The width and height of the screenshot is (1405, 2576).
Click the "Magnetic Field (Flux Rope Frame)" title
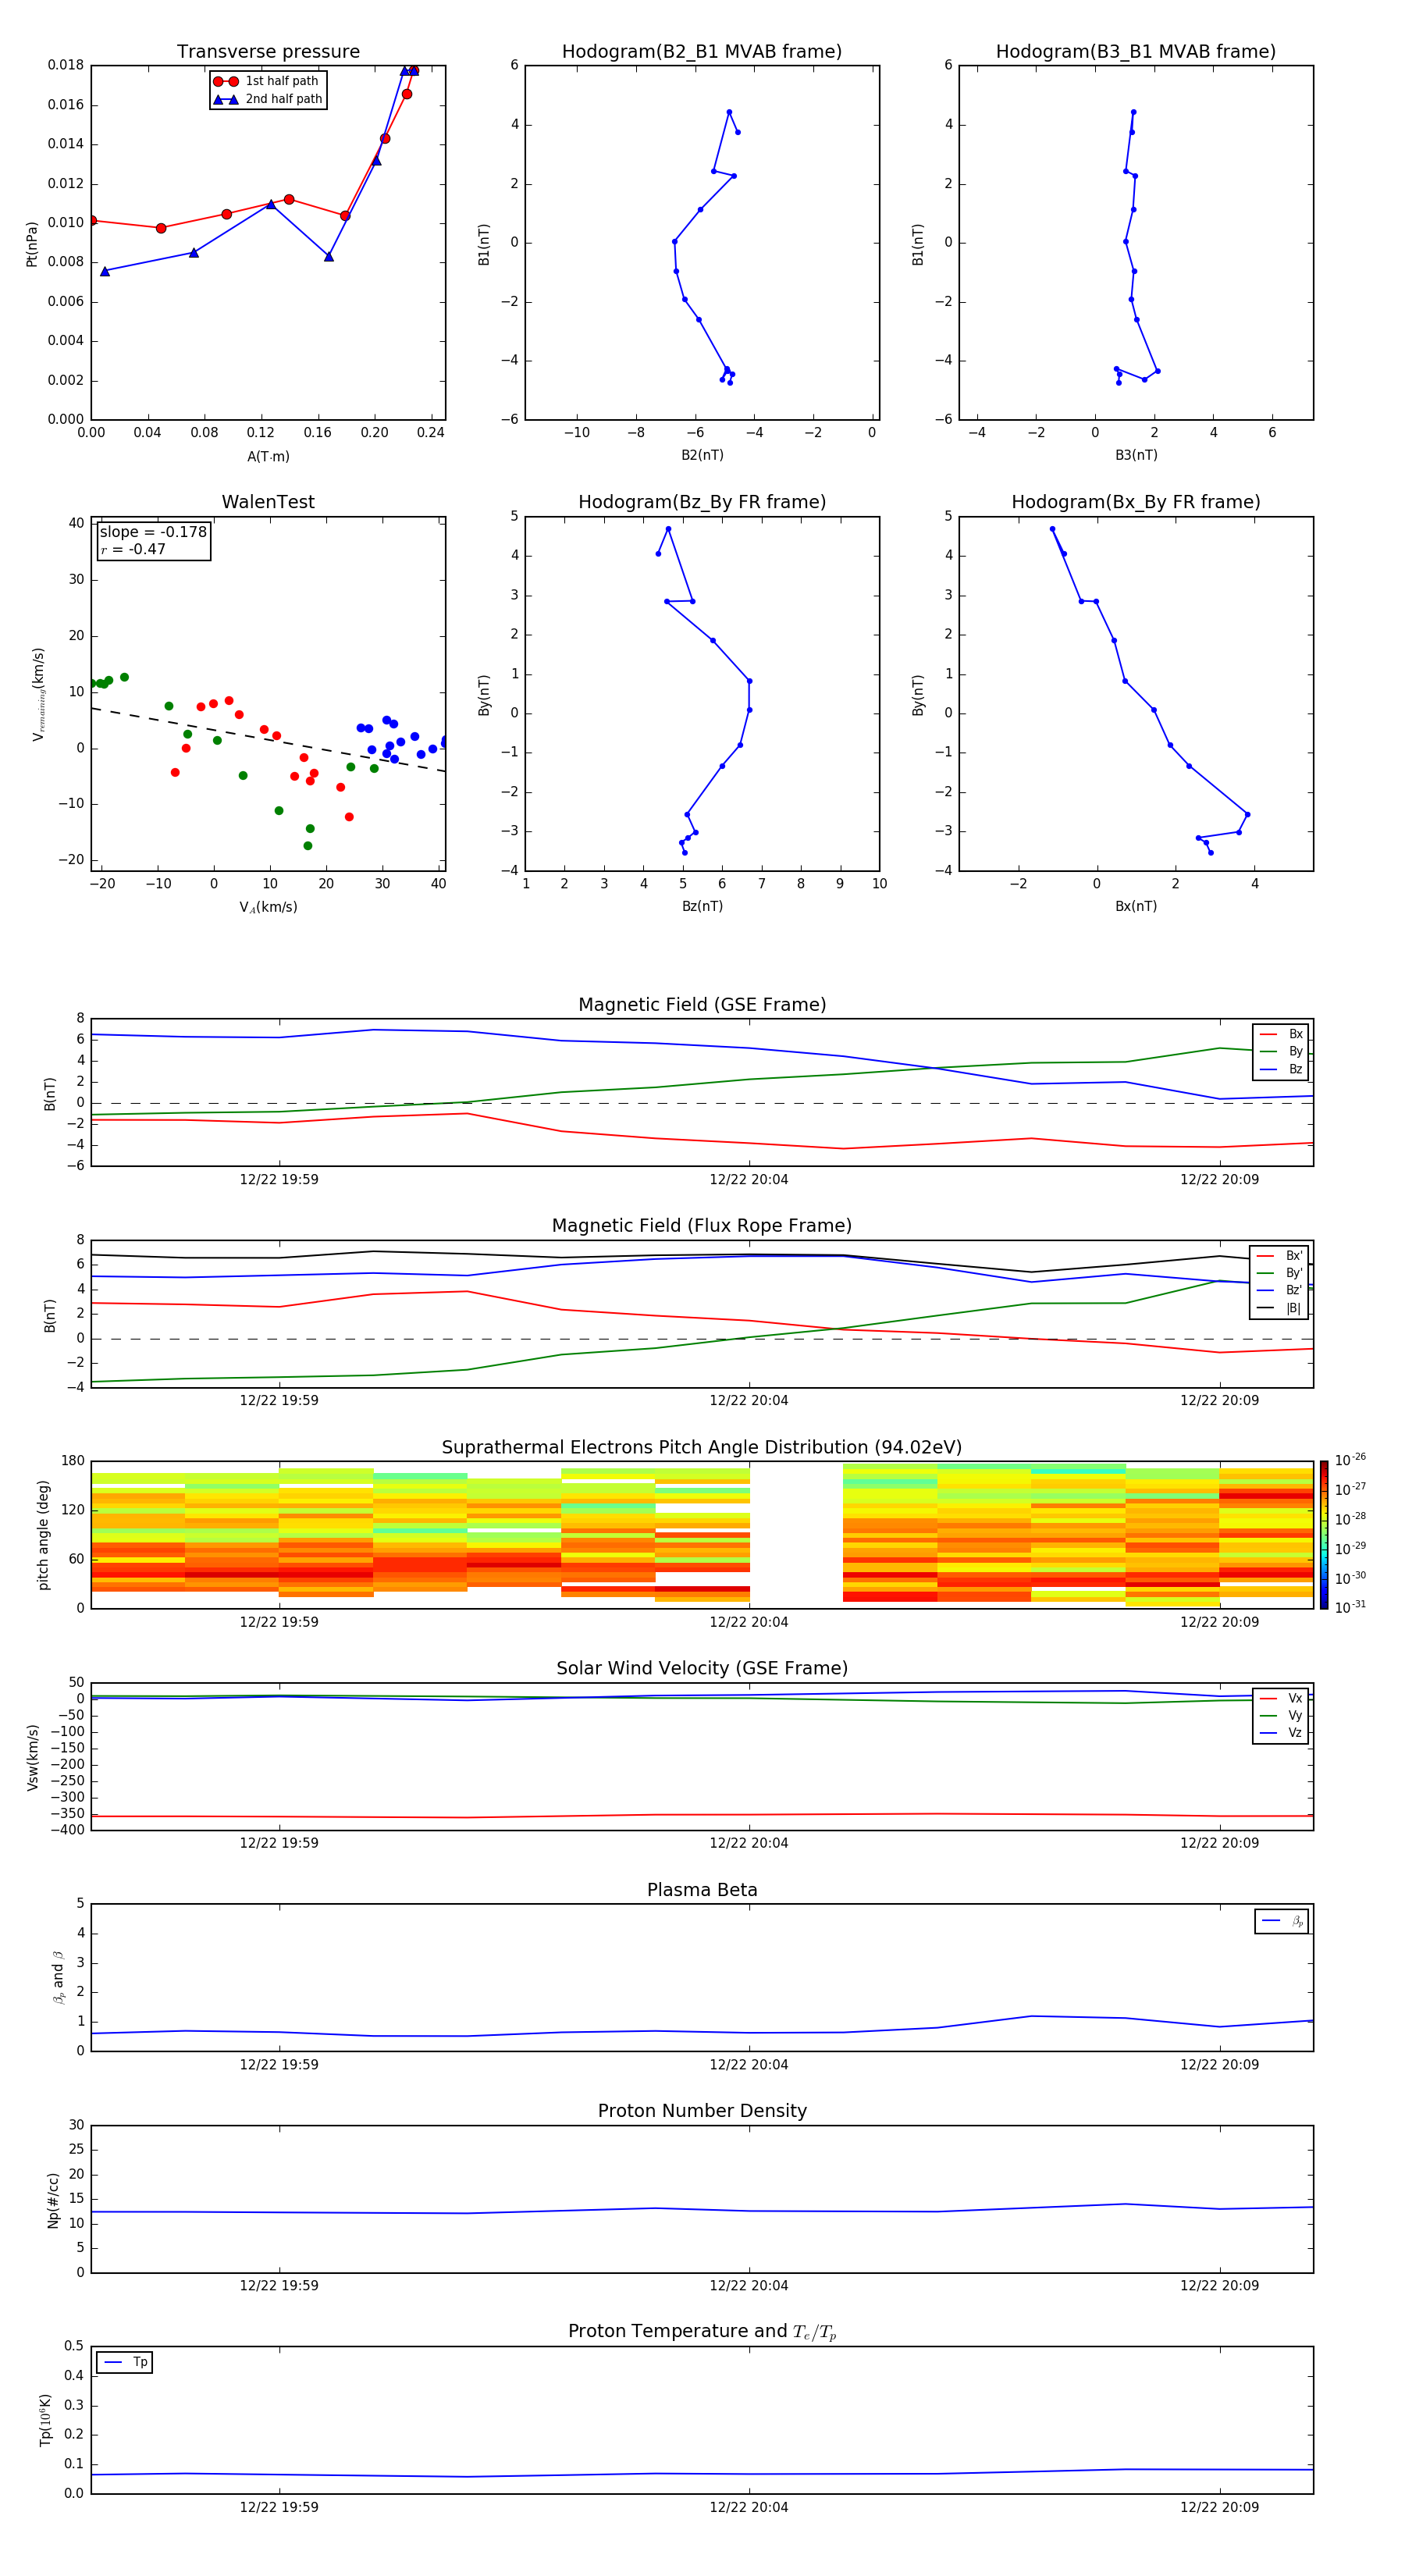(x=702, y=1226)
